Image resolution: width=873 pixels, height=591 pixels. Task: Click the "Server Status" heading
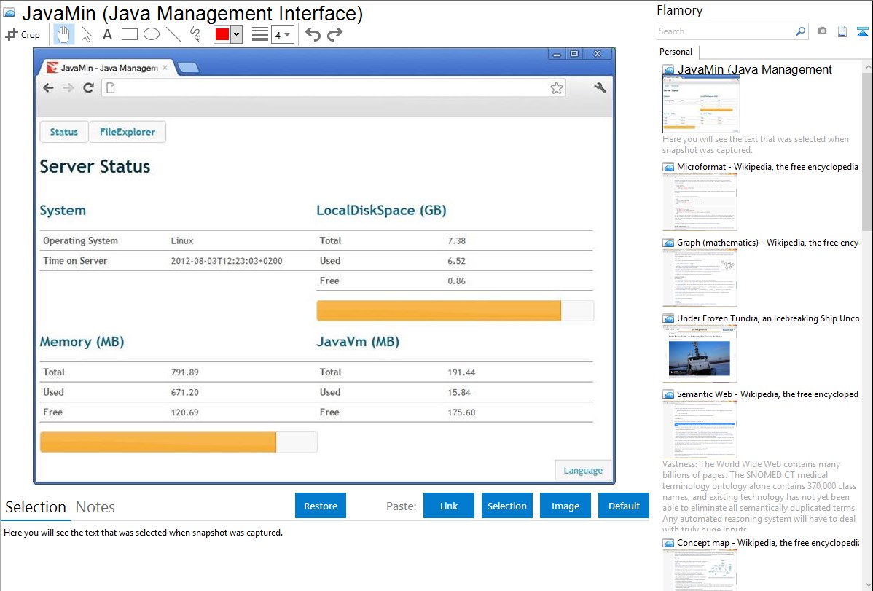point(95,167)
